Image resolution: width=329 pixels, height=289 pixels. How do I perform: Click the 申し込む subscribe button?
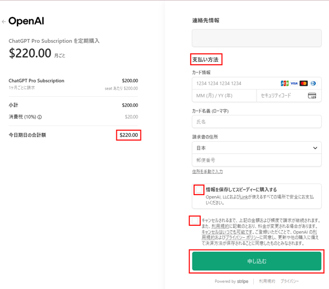[257, 261]
